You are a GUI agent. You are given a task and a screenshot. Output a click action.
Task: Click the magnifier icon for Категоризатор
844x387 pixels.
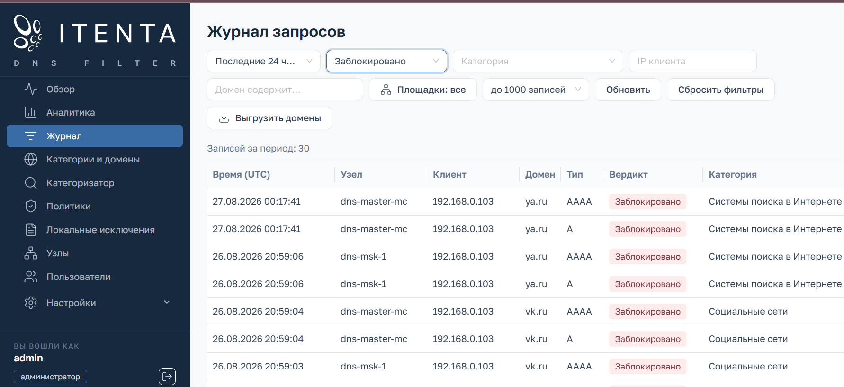pyautogui.click(x=31, y=183)
